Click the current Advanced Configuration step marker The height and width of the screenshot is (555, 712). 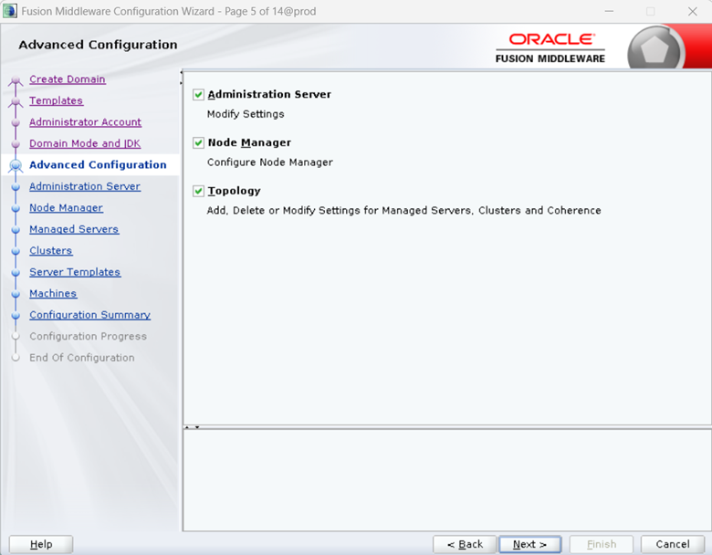(16, 165)
